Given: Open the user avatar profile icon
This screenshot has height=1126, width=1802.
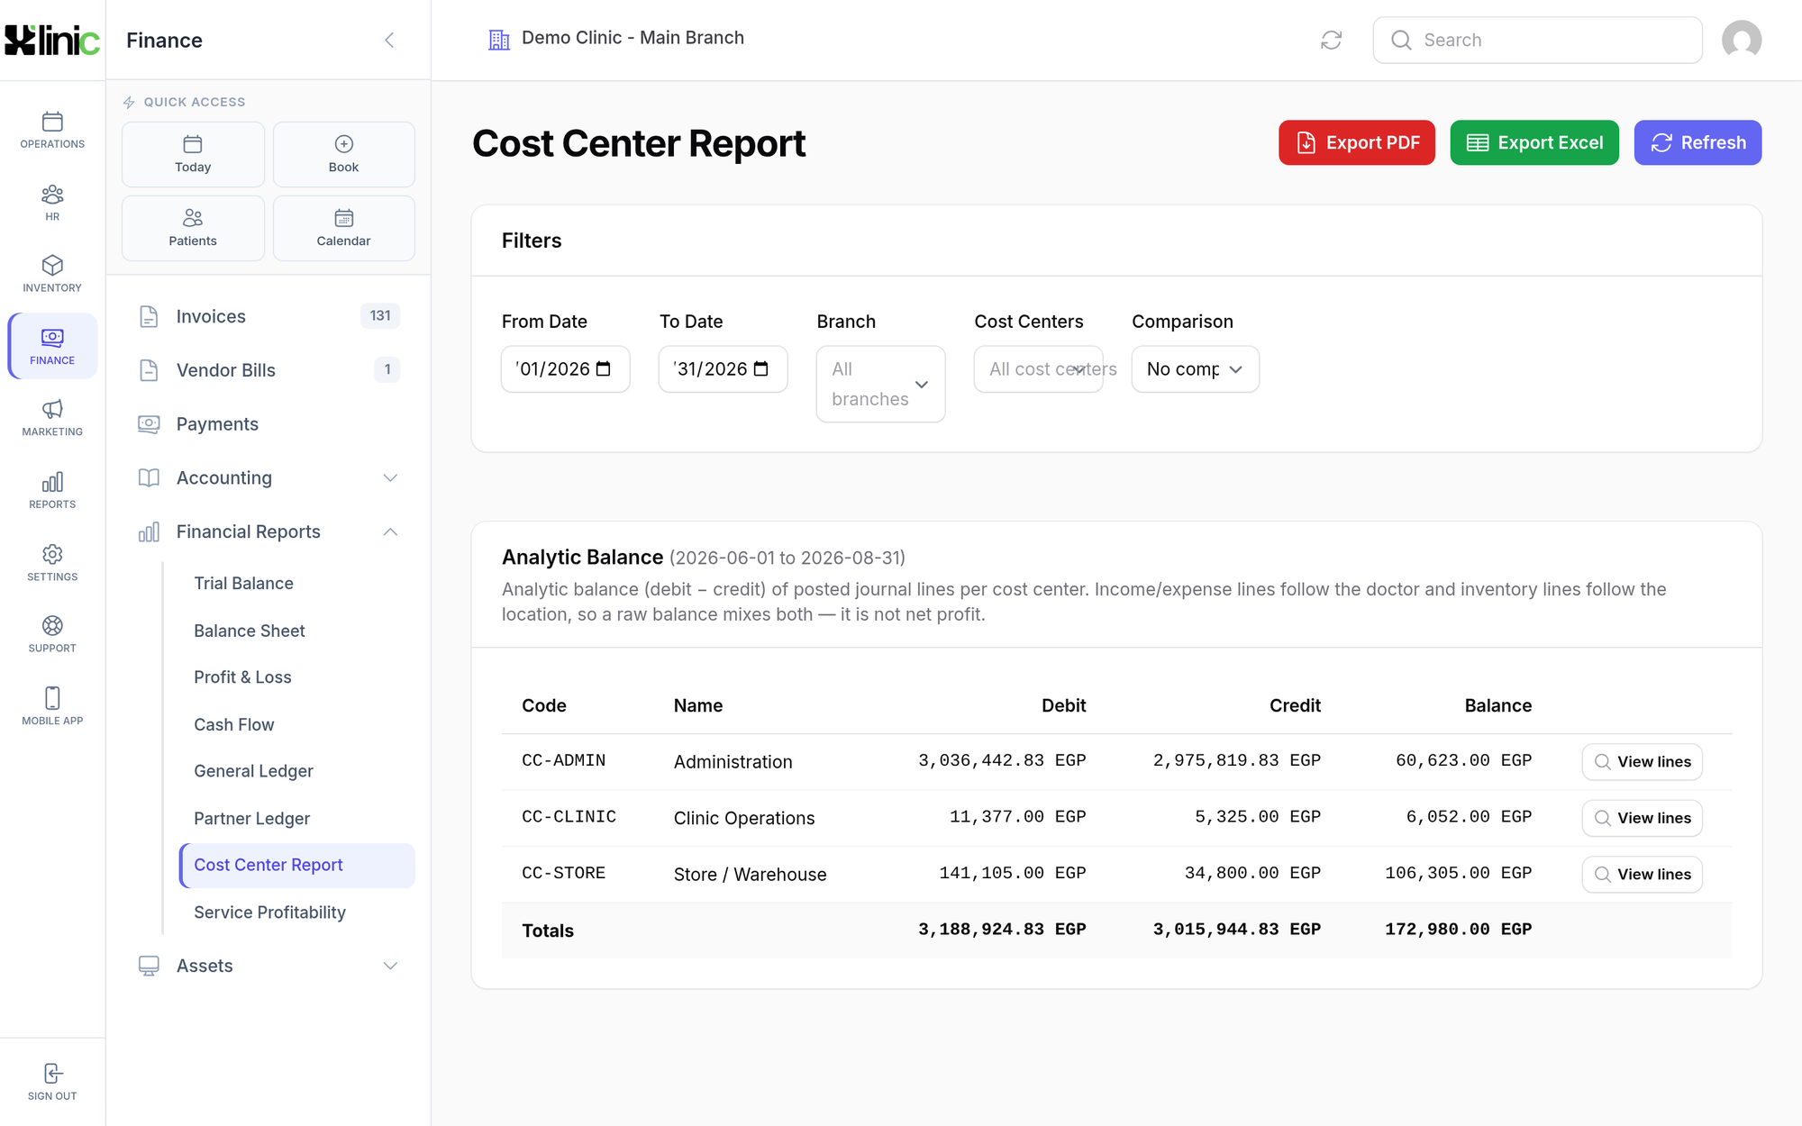Looking at the screenshot, I should 1741,40.
